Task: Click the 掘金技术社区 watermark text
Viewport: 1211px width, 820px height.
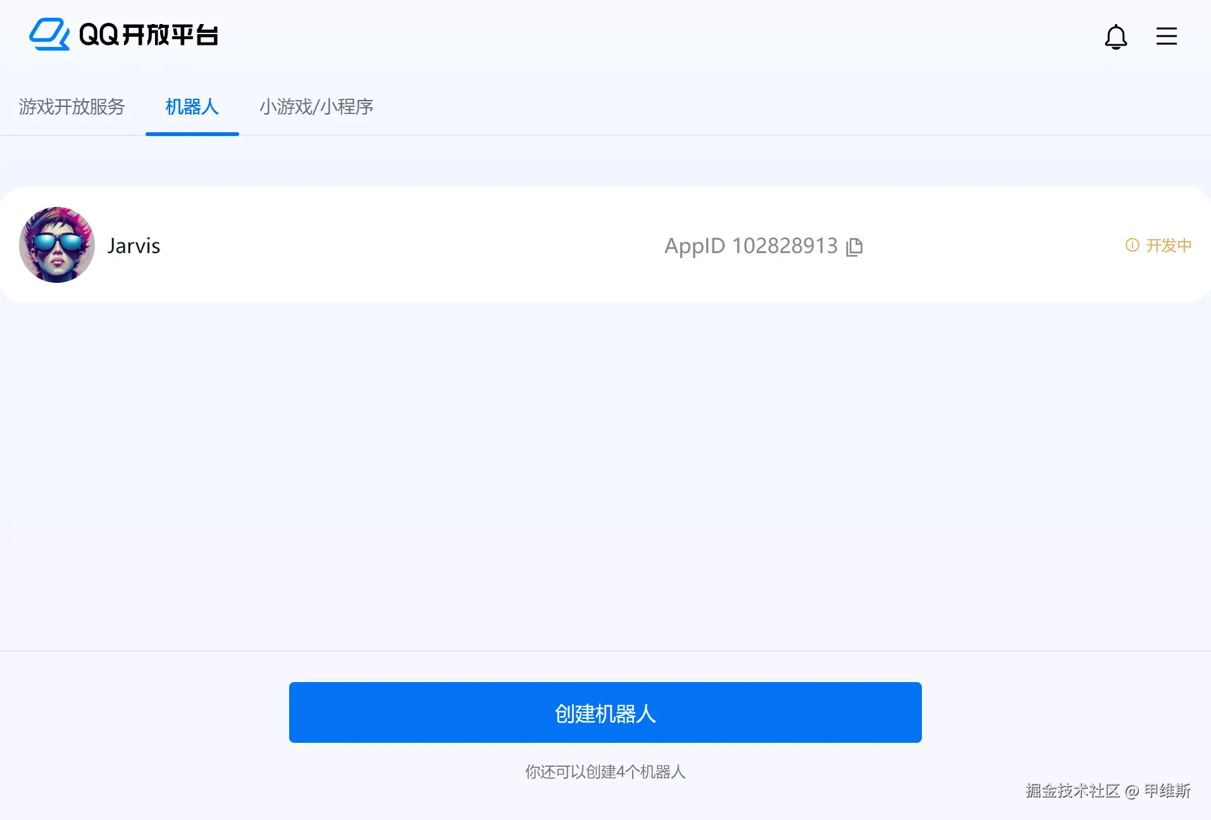Action: [x=1072, y=791]
